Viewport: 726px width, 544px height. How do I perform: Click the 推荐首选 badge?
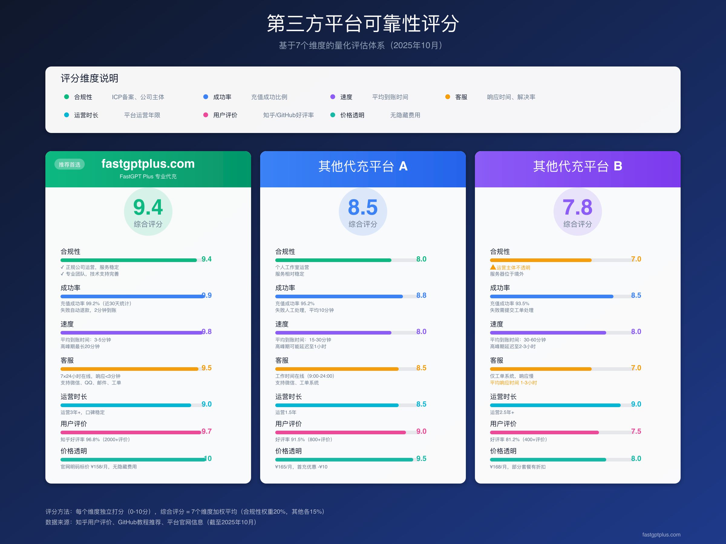(x=69, y=164)
